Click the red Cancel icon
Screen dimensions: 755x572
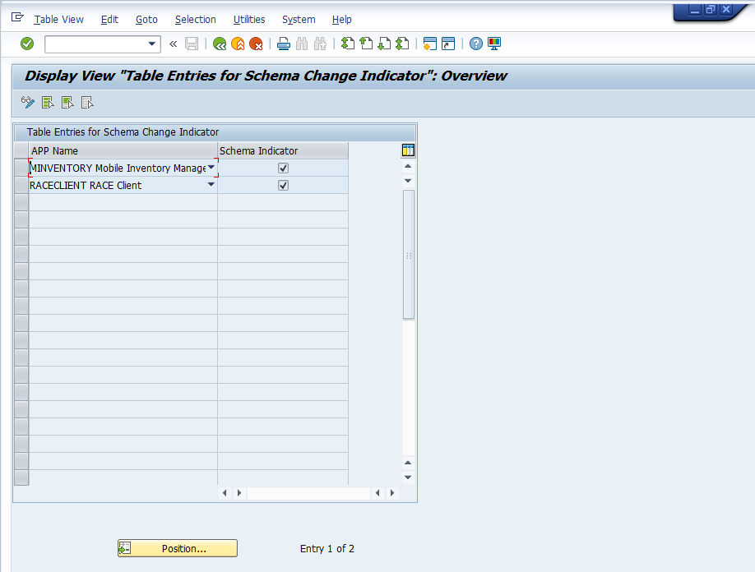click(x=256, y=44)
